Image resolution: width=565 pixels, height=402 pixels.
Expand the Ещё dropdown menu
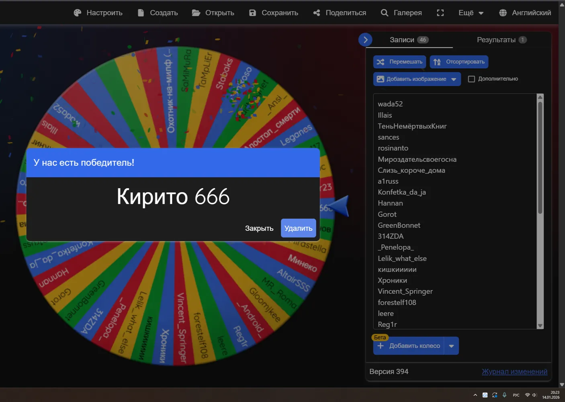pos(471,13)
